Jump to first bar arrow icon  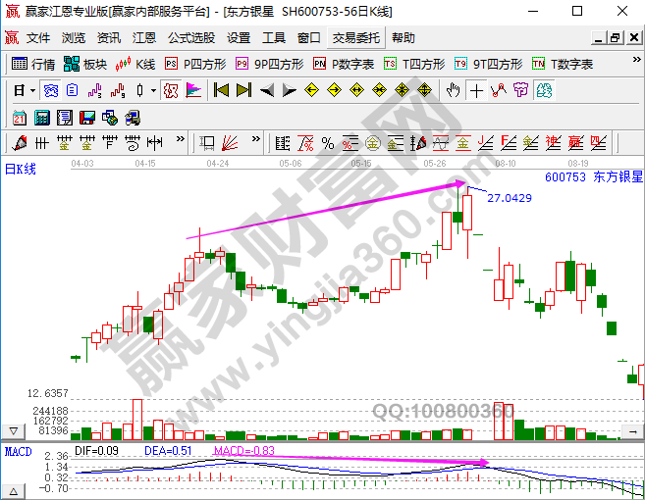221,90
